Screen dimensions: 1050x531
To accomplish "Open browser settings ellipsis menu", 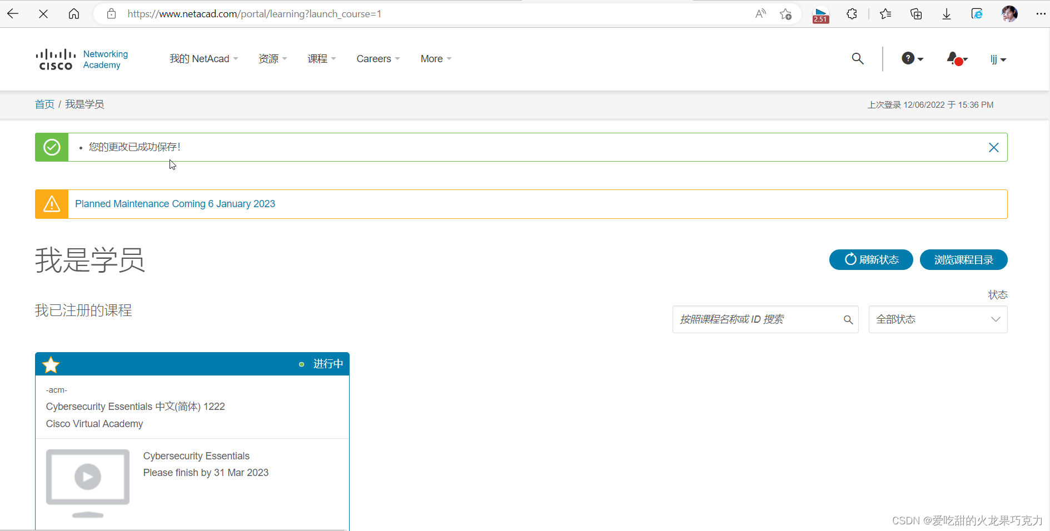I will pyautogui.click(x=1041, y=14).
